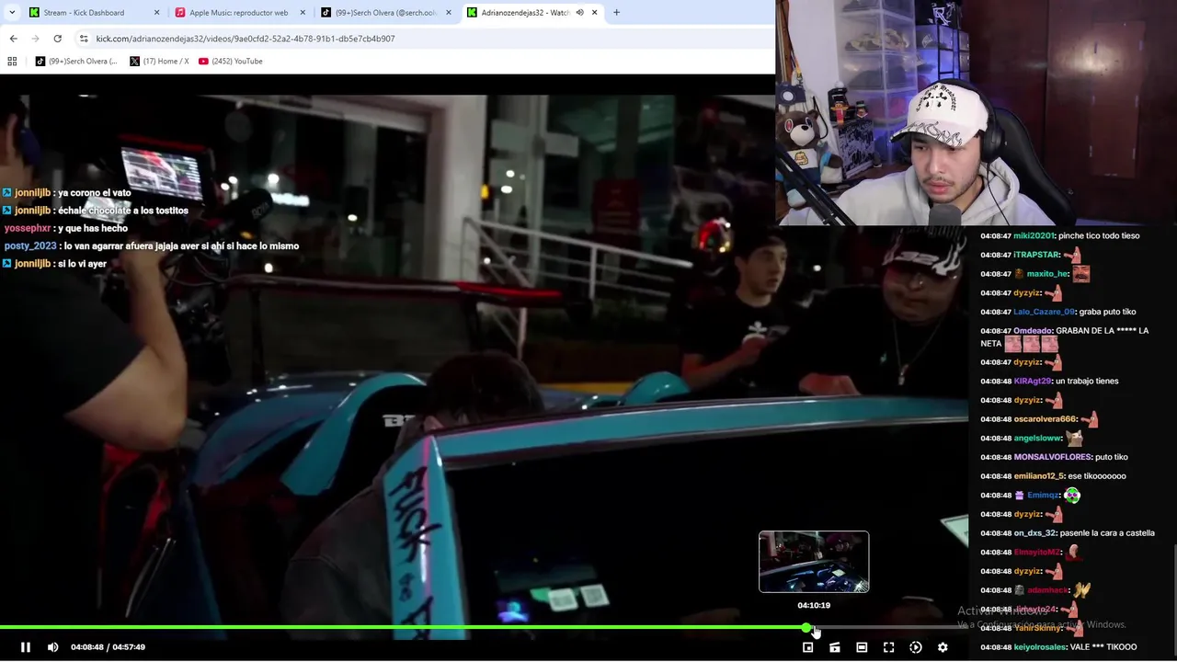1177x662 pixels.
Task: Open the apps grid in bookmarks bar
Action: (x=12, y=62)
